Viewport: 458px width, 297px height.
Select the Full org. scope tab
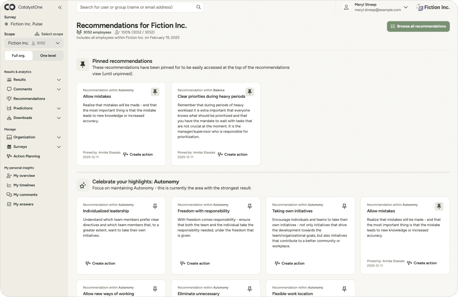point(18,56)
